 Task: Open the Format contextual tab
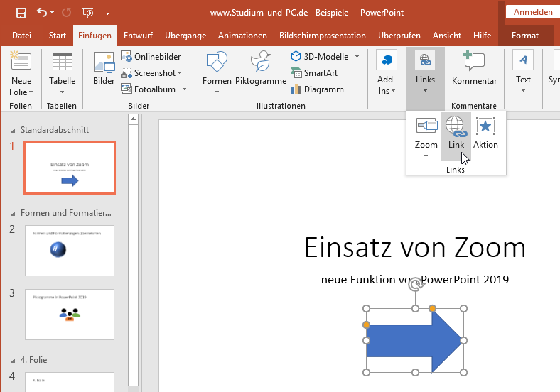pos(525,36)
